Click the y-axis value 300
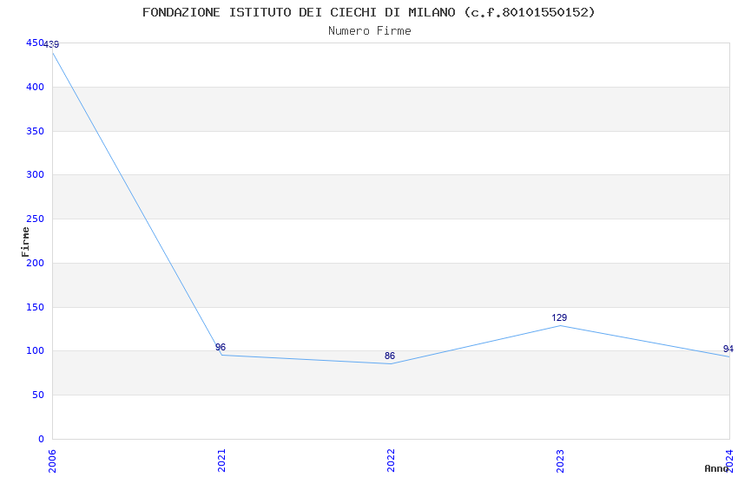 (x=35, y=175)
